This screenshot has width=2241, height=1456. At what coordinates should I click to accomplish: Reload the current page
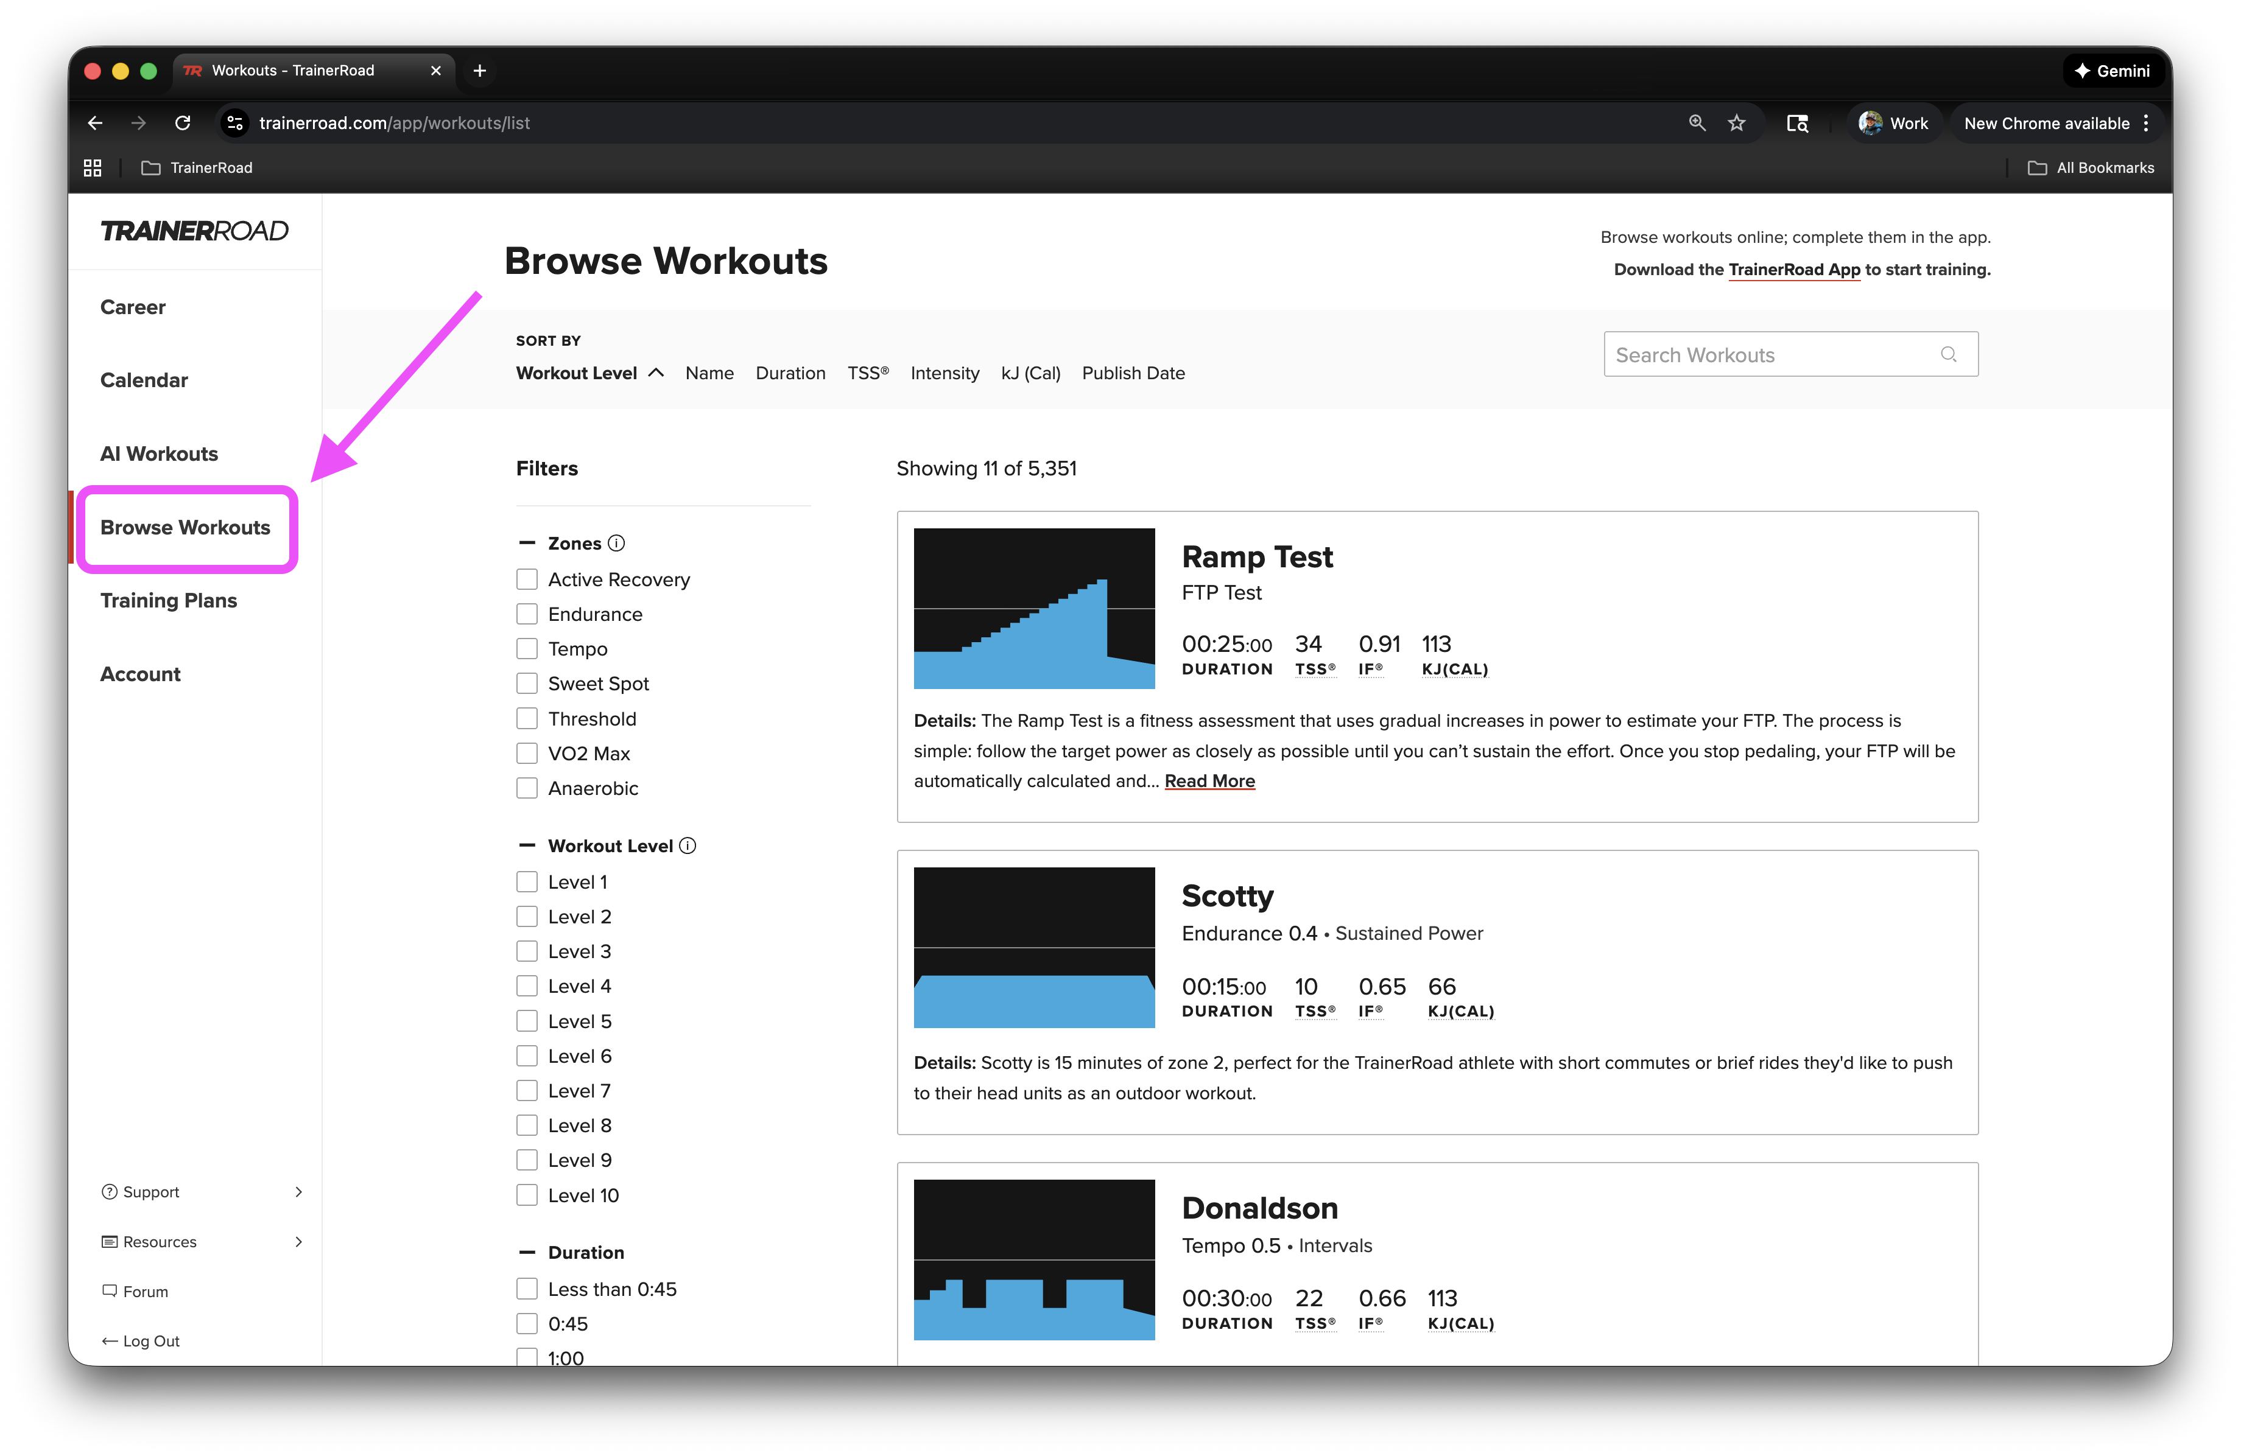[183, 124]
